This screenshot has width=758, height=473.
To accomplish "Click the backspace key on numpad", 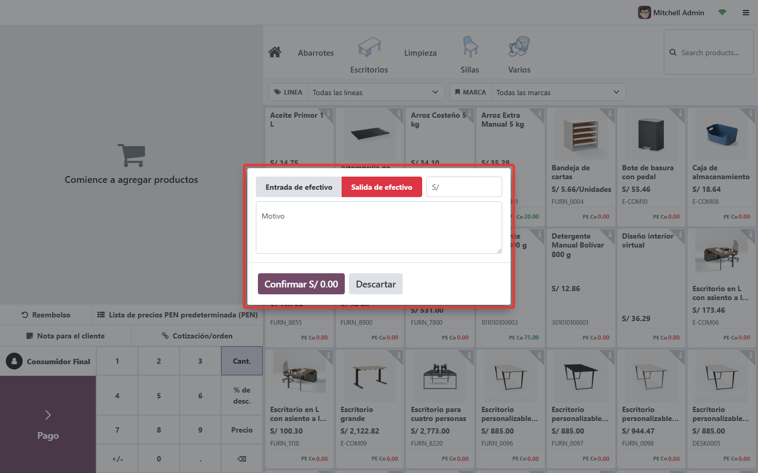I will [242, 459].
